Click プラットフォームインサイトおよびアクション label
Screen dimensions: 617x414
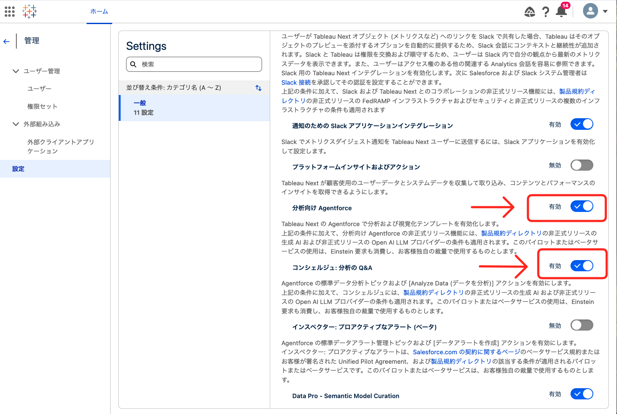356,167
